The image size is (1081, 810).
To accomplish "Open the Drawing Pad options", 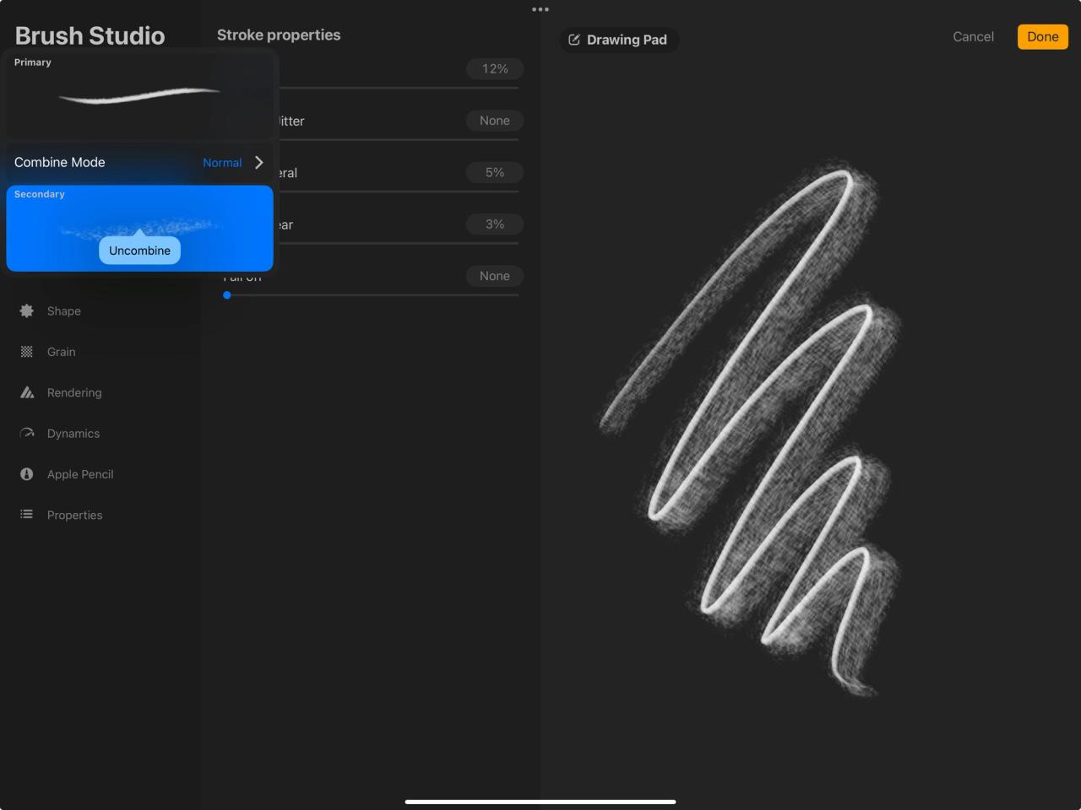I will pos(619,40).
